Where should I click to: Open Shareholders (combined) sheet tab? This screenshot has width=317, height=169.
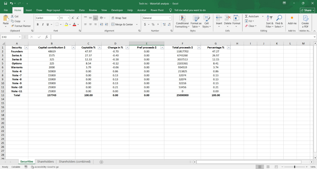tap(75, 162)
